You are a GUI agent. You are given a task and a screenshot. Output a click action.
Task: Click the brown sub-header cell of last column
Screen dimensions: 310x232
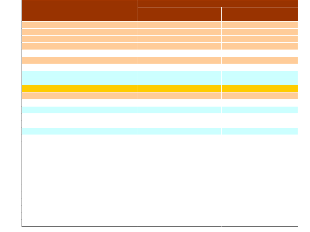point(259,14)
